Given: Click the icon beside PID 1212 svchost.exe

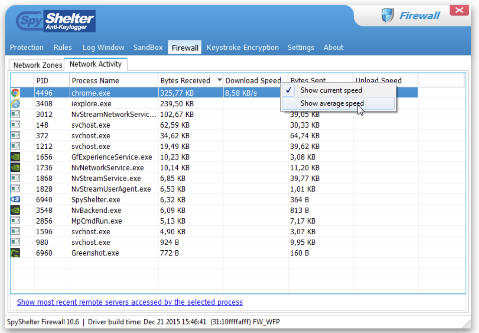Looking at the screenshot, I should (15, 146).
